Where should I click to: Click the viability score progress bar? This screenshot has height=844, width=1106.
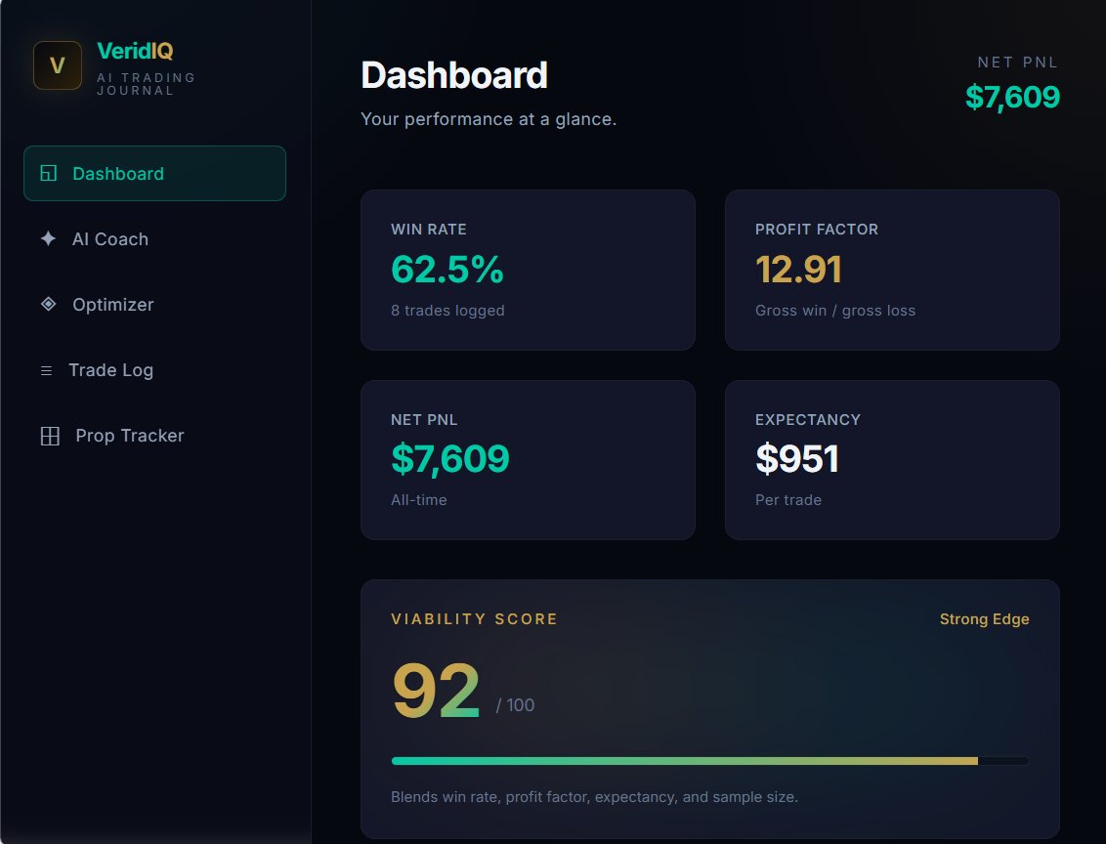709,761
